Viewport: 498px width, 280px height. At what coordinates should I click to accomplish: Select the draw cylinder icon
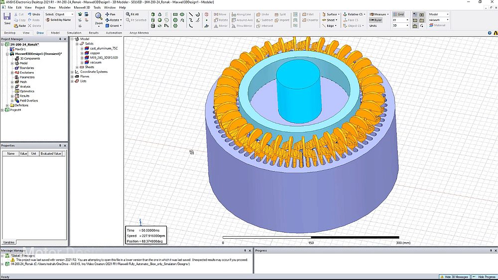153,20
